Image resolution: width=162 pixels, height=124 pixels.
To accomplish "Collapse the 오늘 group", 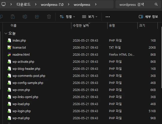I will (x=6, y=33).
